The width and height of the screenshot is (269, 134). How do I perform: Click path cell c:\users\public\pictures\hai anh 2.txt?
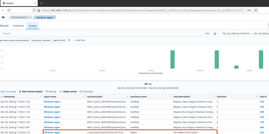pyautogui.click(x=105, y=133)
